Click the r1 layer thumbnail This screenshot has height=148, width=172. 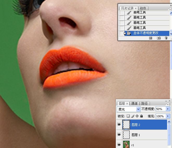(x=126, y=145)
